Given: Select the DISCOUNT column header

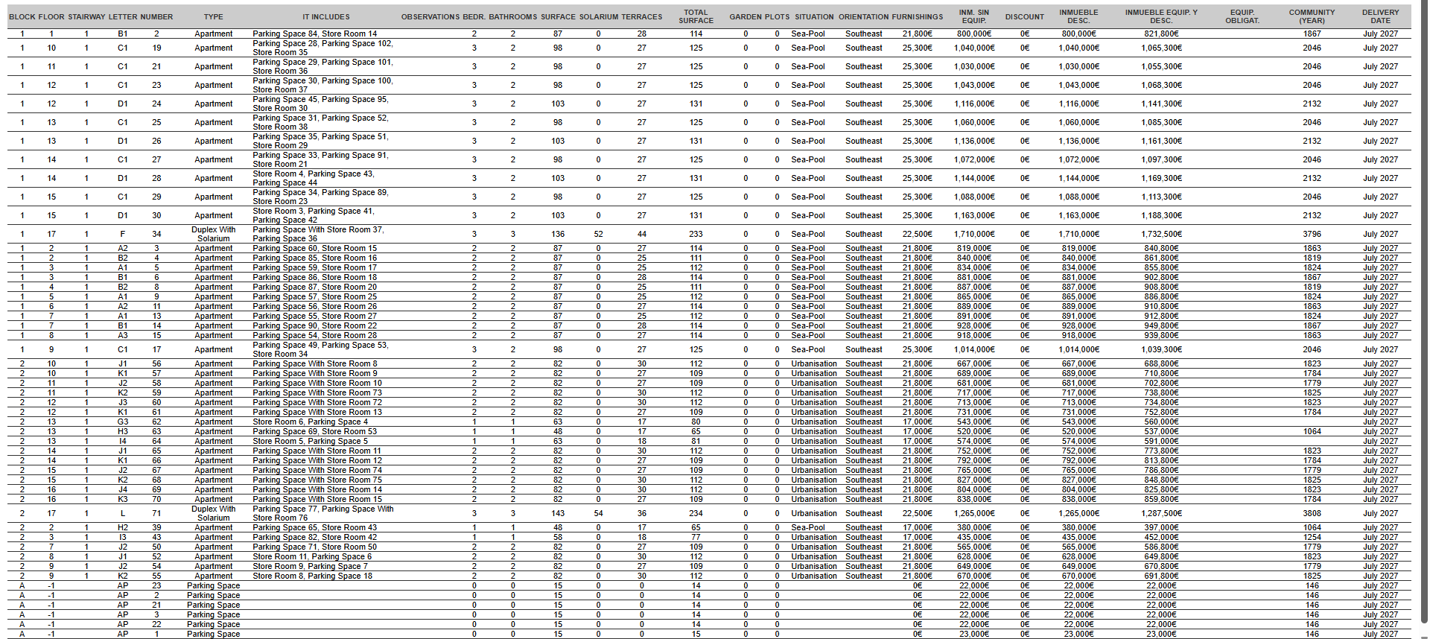Looking at the screenshot, I should [x=1024, y=16].
